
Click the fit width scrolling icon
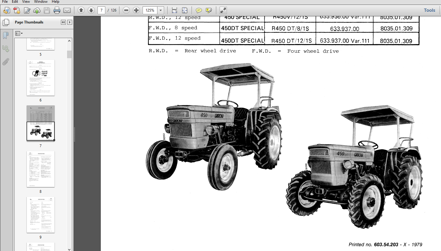[174, 10]
